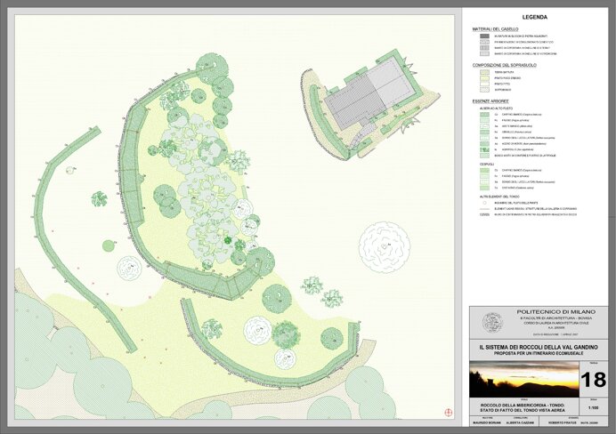Click the dark gray stone masonry swatch

coord(484,36)
